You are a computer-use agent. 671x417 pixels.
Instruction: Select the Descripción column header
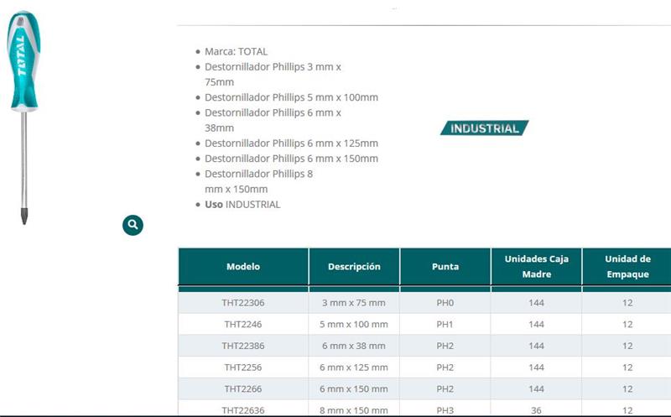[x=354, y=266]
